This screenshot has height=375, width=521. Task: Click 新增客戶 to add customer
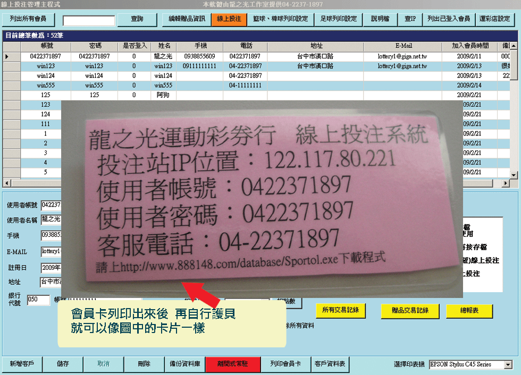[22, 364]
